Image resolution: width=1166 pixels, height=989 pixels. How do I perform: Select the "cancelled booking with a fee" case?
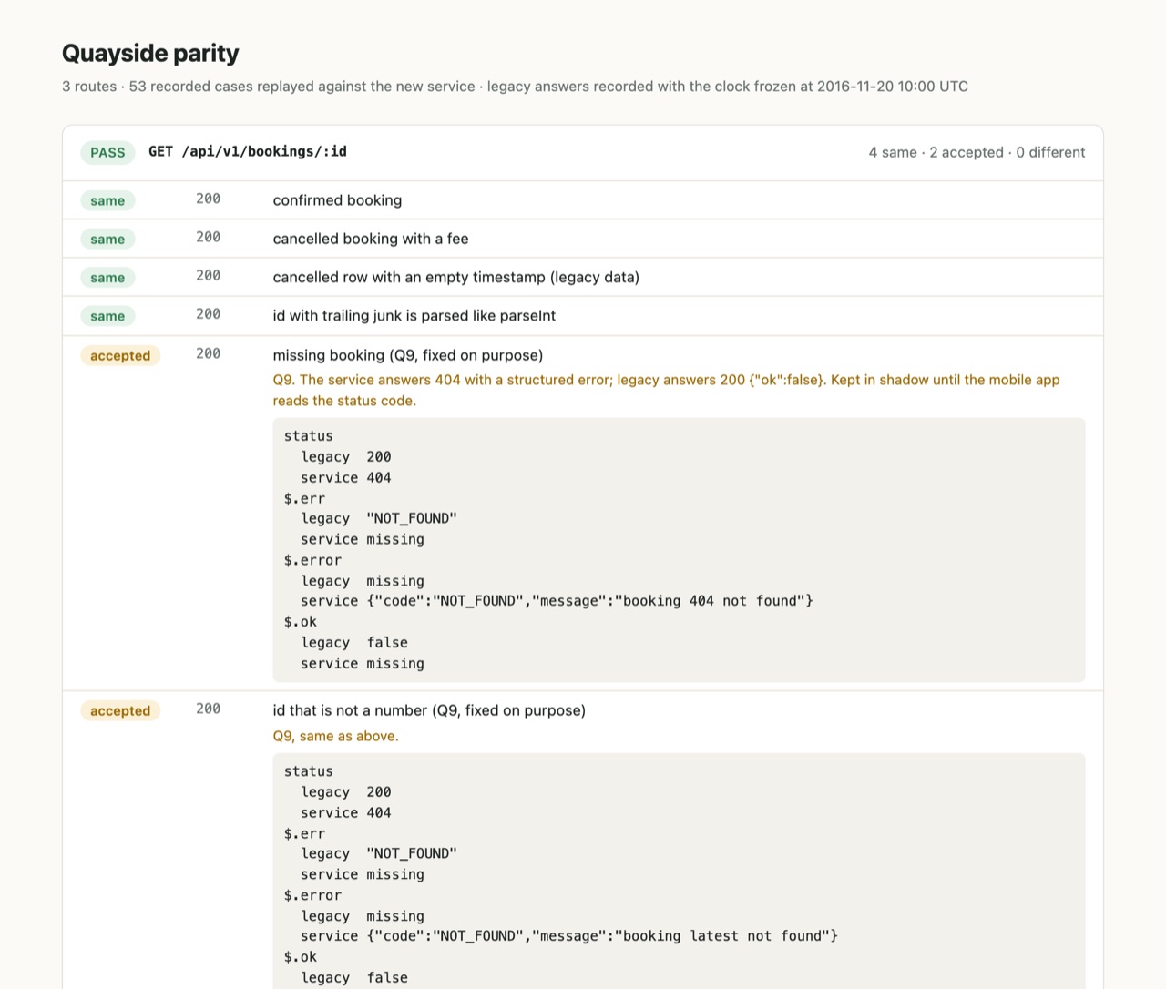click(371, 239)
